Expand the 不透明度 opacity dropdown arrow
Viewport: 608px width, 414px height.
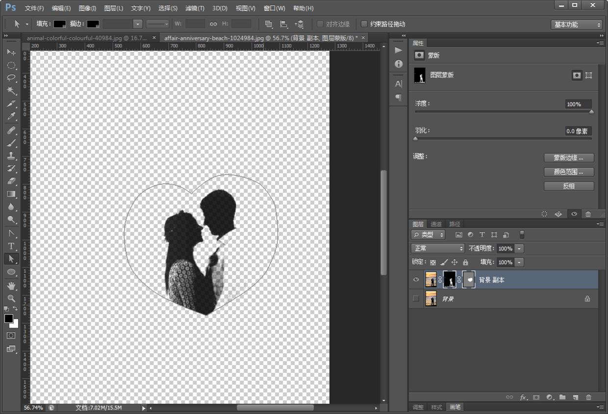pyautogui.click(x=519, y=248)
